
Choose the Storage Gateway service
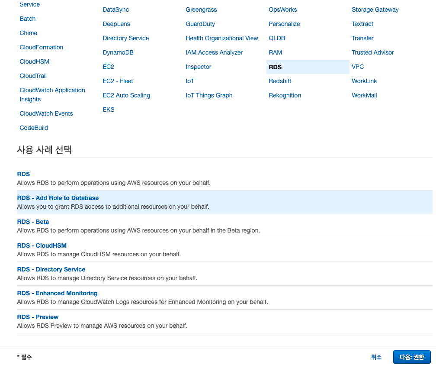coord(375,10)
